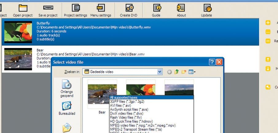Click the Bear.wmv file path text

[91, 54]
